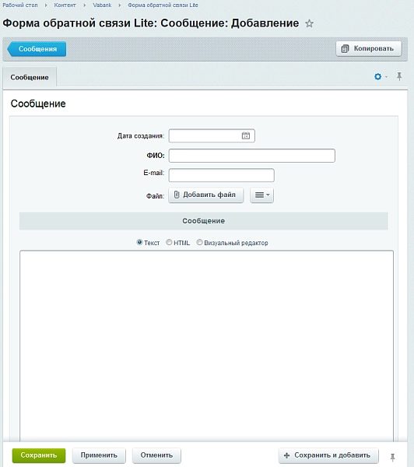Pin the tab panel with top pin icon

pos(399,76)
